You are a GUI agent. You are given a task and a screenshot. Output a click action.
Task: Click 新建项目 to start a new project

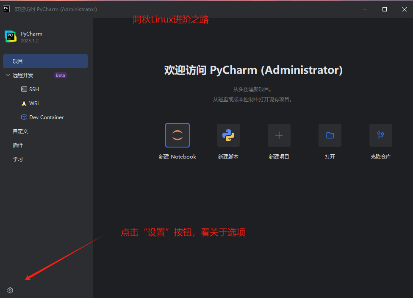click(x=279, y=135)
